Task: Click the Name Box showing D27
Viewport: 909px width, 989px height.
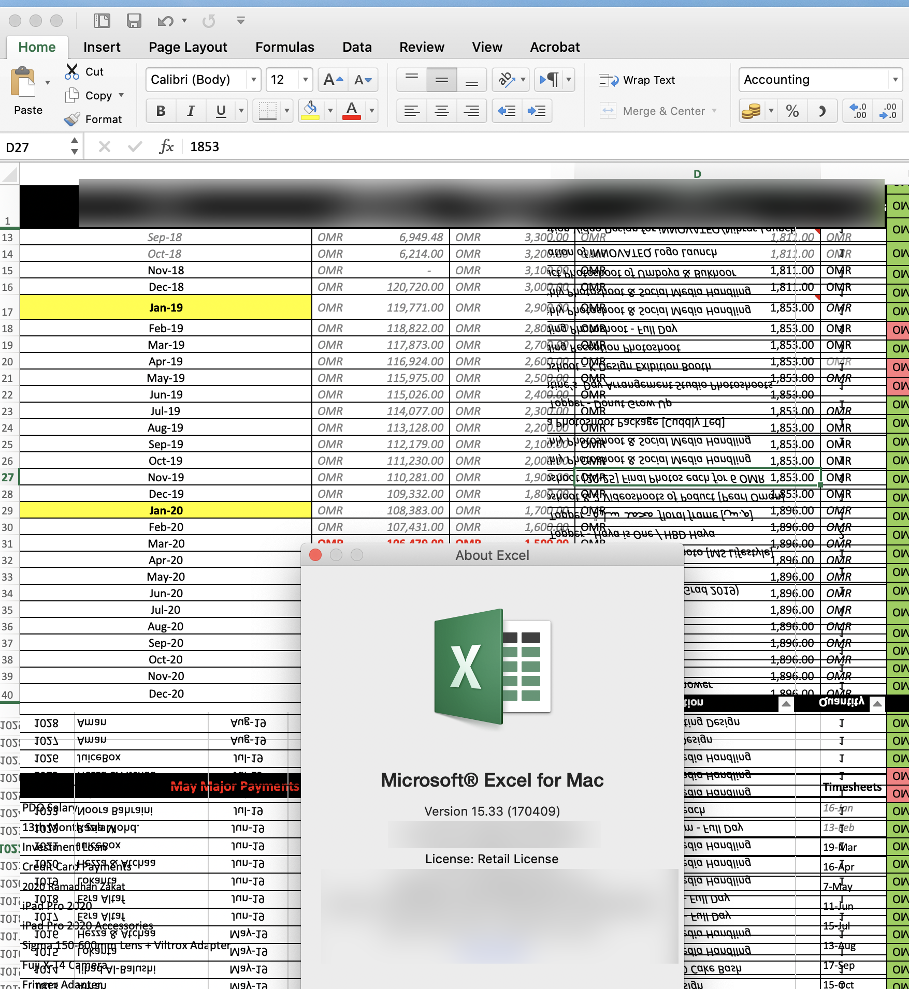Action: coord(36,147)
